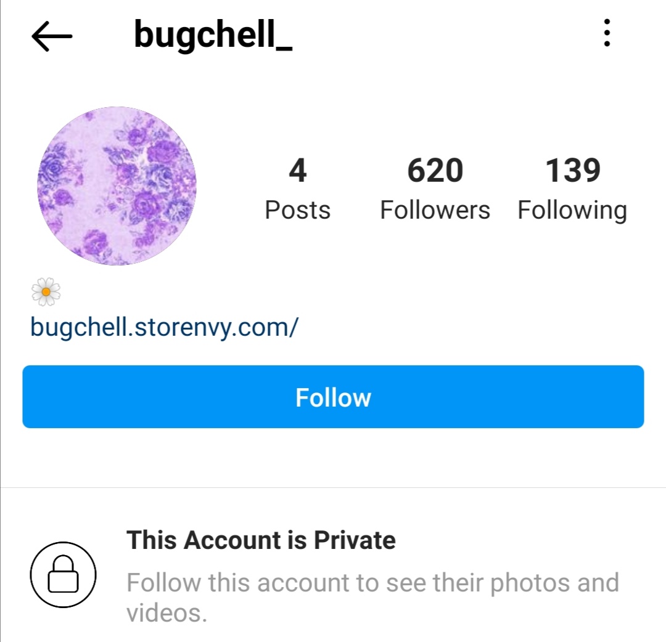Click the This Account is Private heading
This screenshot has height=642, width=666.
click(261, 540)
